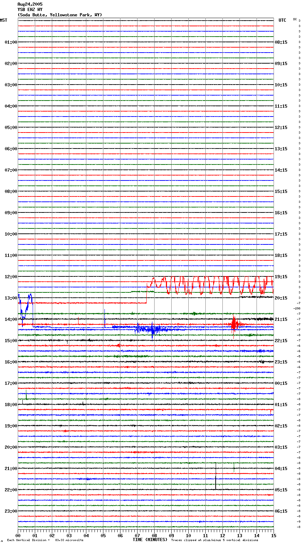
Task: Click the 02:15 UTC time label
Action: point(281,426)
